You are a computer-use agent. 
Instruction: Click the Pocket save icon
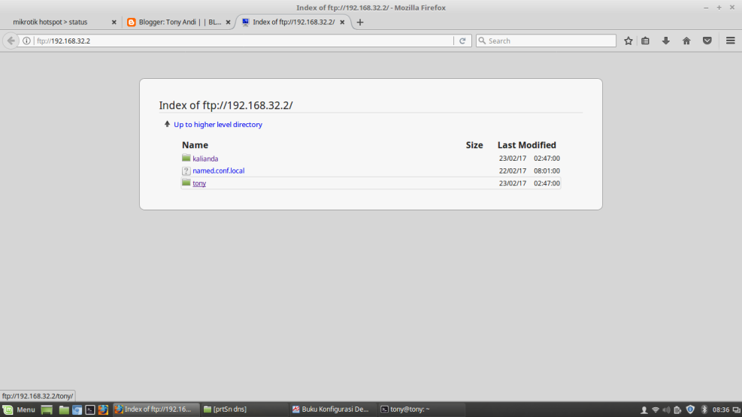(707, 41)
